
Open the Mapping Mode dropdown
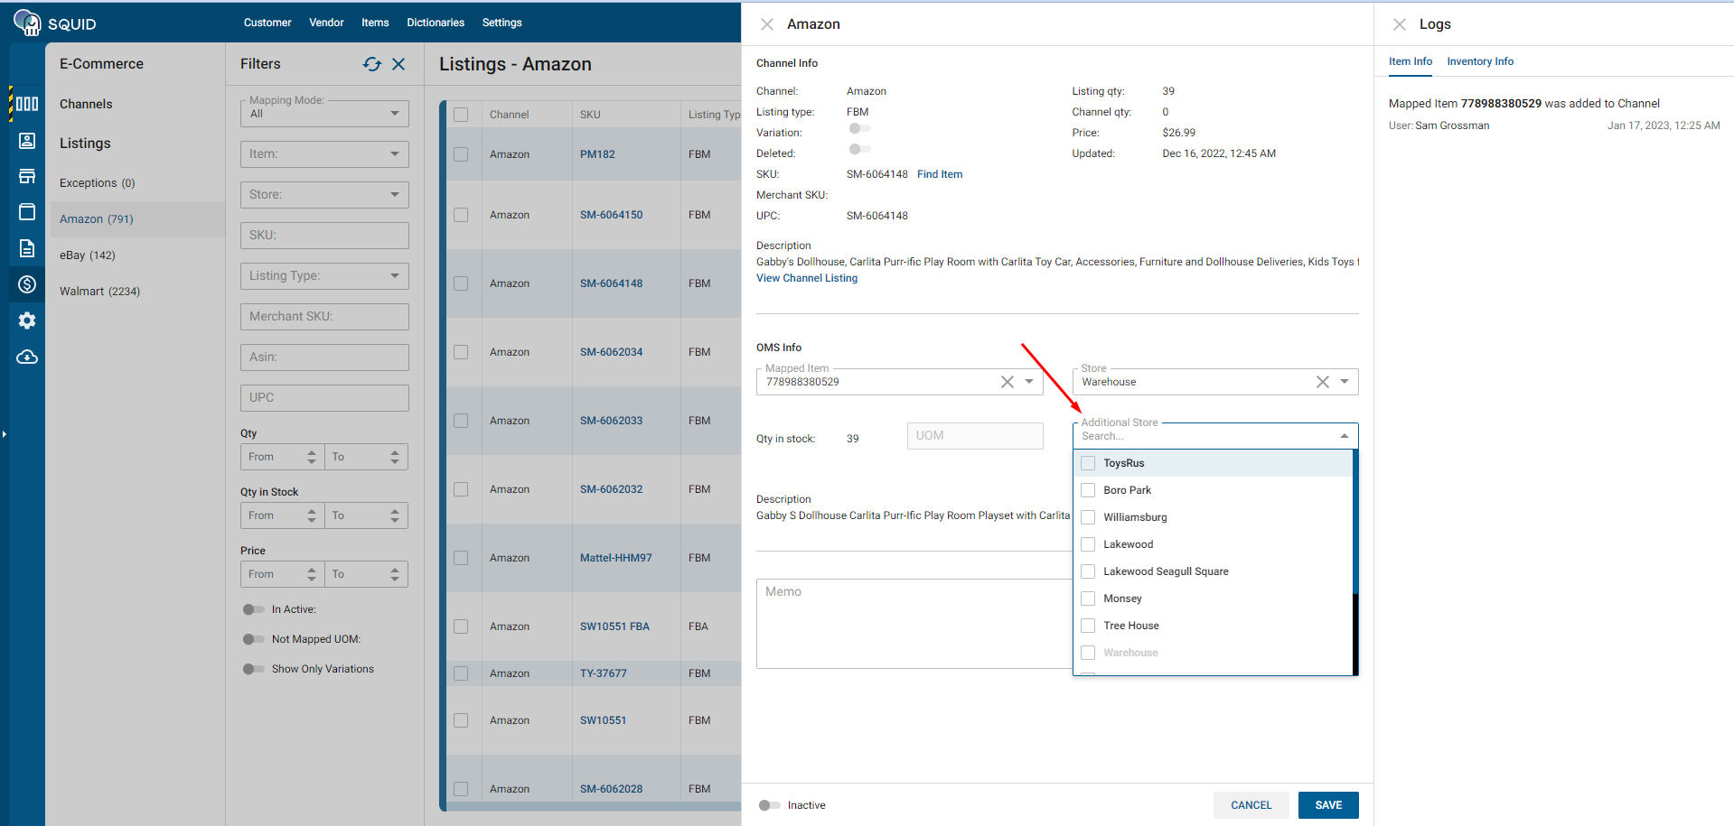pyautogui.click(x=324, y=114)
